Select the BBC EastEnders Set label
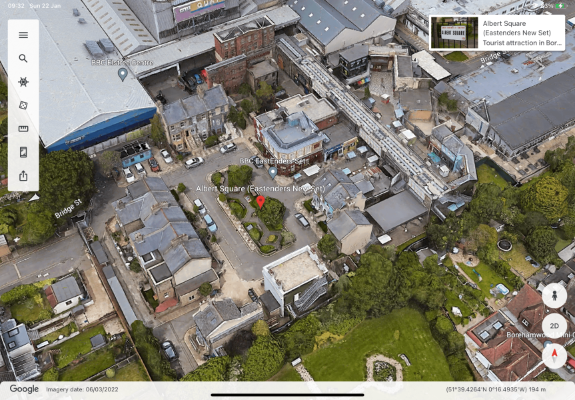The height and width of the screenshot is (400, 575). (273, 161)
